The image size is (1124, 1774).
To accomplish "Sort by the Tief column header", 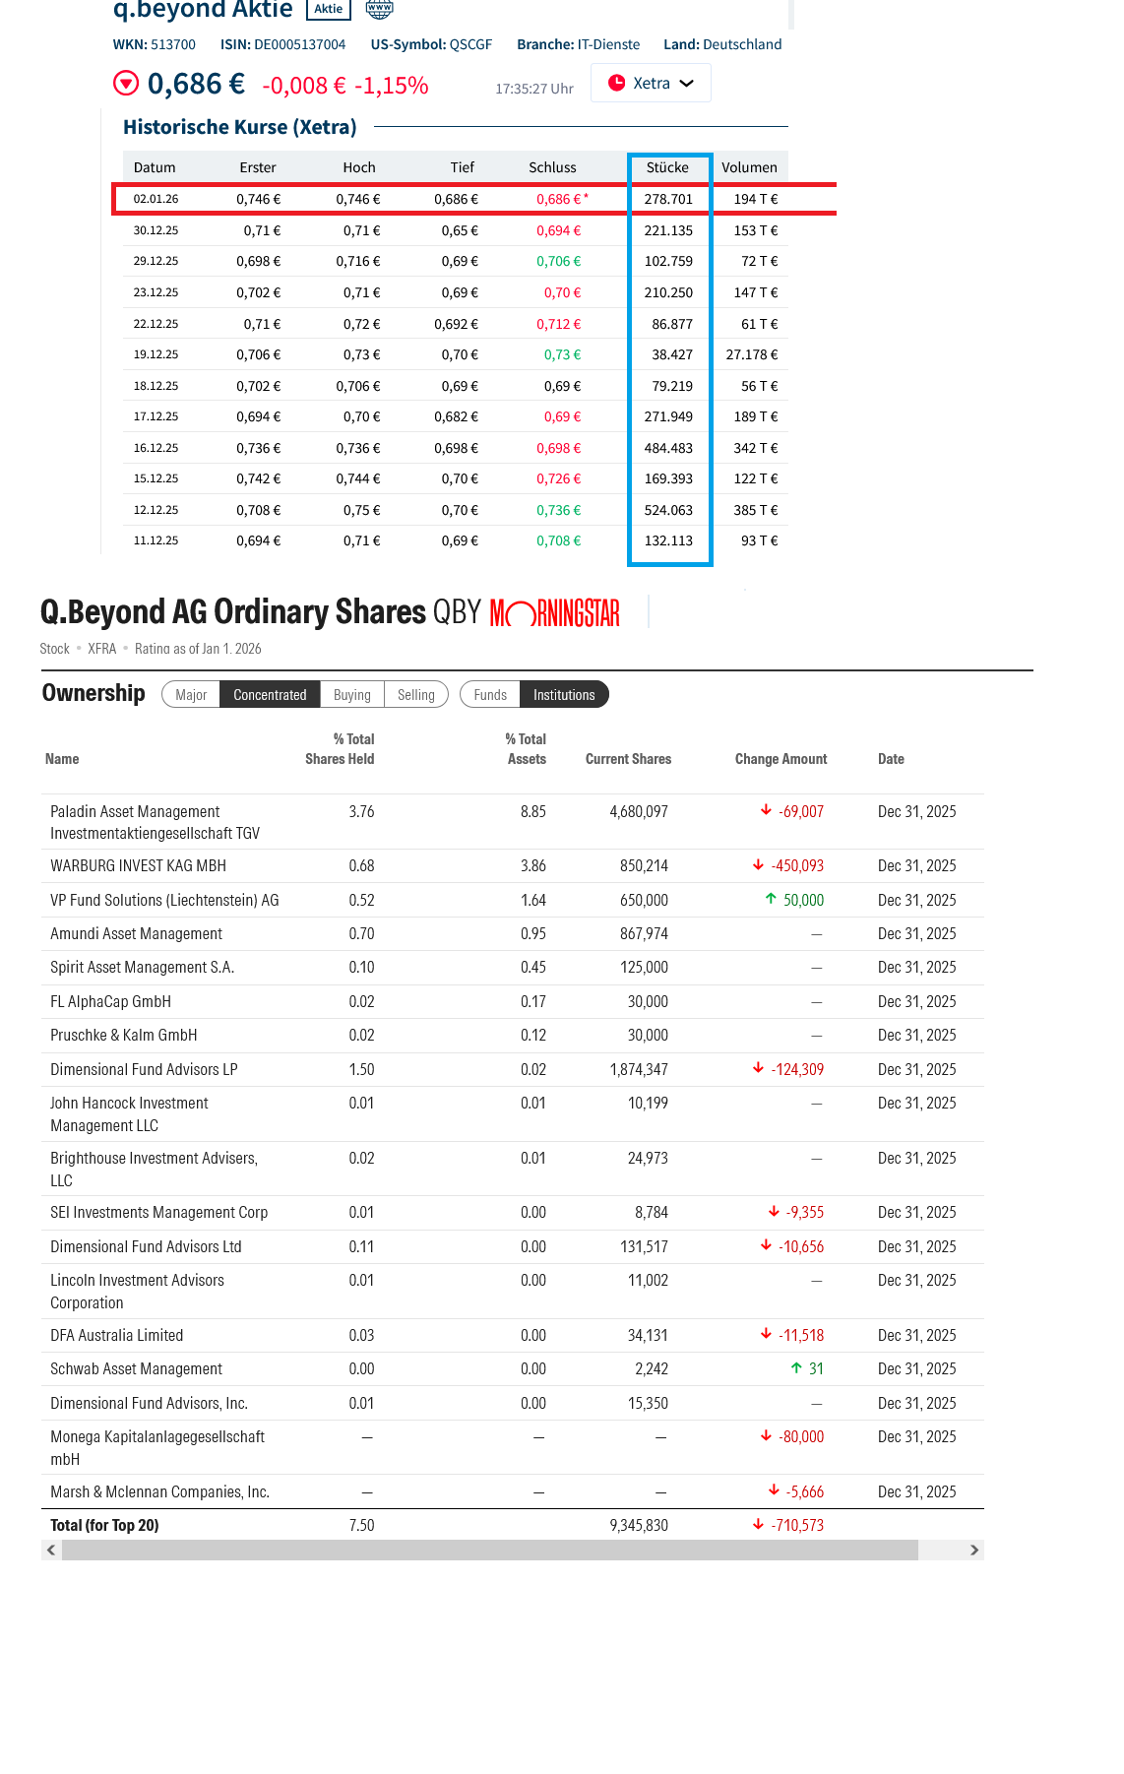I will (463, 167).
